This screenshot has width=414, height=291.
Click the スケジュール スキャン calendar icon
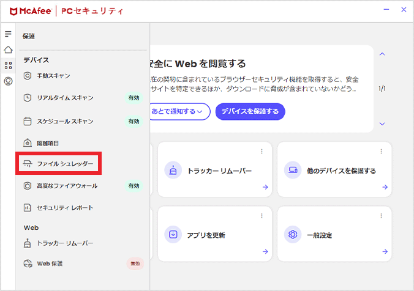click(28, 121)
